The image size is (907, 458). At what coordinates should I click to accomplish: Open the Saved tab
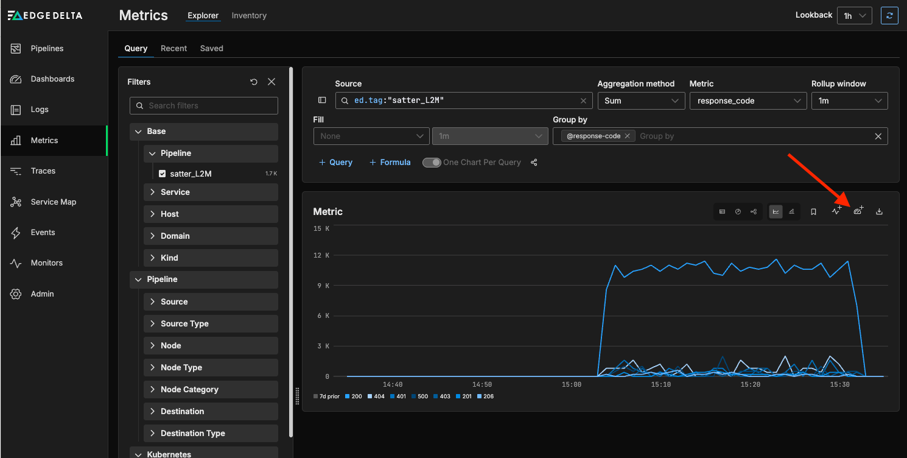pyautogui.click(x=211, y=48)
